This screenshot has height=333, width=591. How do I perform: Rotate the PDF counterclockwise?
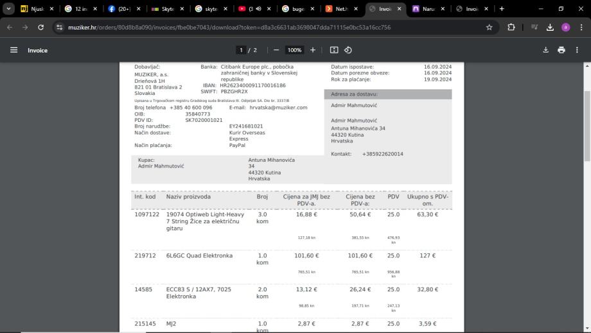[x=348, y=50]
